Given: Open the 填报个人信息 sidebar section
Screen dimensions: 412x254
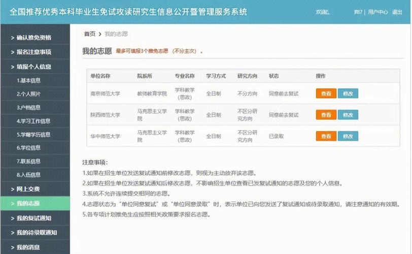Looking at the screenshot, I should point(35,67).
